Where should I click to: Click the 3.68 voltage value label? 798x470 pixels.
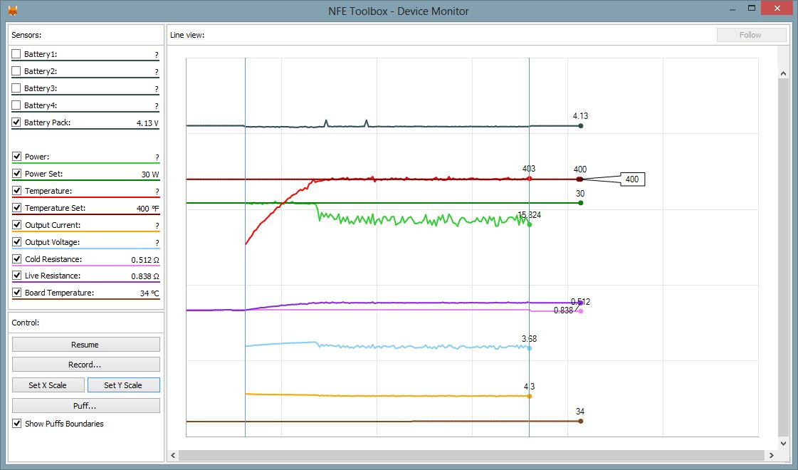coord(530,339)
